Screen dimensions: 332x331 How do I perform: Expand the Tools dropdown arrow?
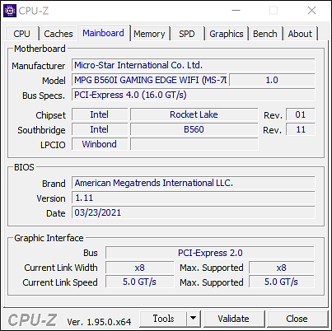(194, 319)
